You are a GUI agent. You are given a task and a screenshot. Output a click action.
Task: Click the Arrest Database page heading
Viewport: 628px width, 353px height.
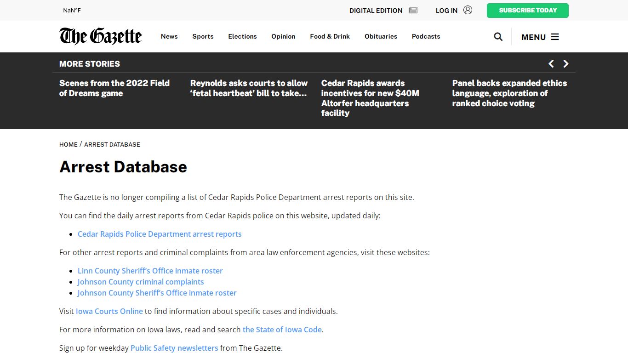[x=123, y=167]
